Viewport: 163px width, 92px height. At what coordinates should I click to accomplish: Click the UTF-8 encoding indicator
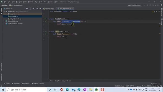point(132,86)
